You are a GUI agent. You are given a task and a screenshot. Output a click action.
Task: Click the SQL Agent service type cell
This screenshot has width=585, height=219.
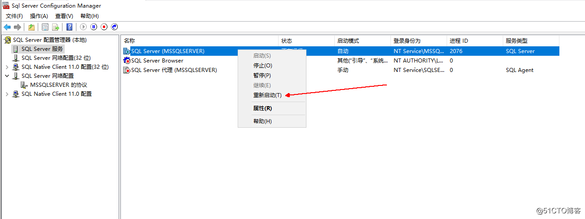tap(520, 70)
